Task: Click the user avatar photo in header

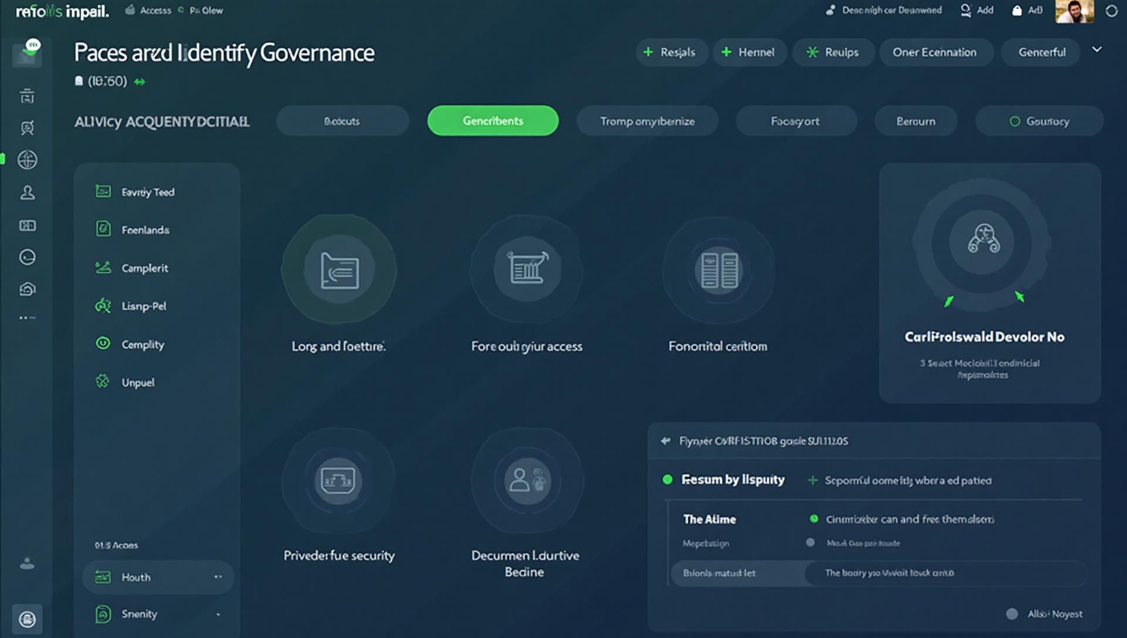Action: 1074,11
